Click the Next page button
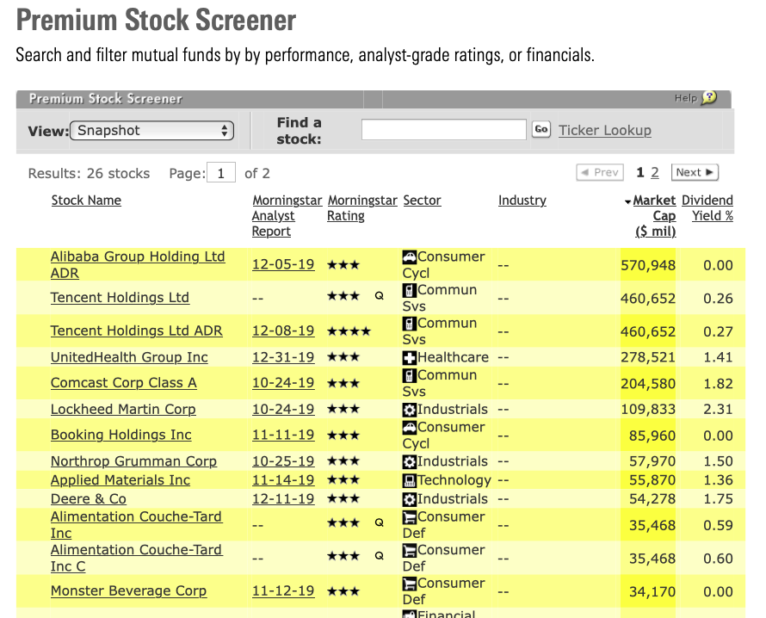Viewport: 766px width, 618px height. (695, 172)
